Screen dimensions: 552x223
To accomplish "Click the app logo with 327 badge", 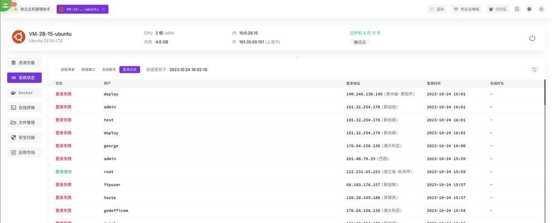I will point(7,5).
